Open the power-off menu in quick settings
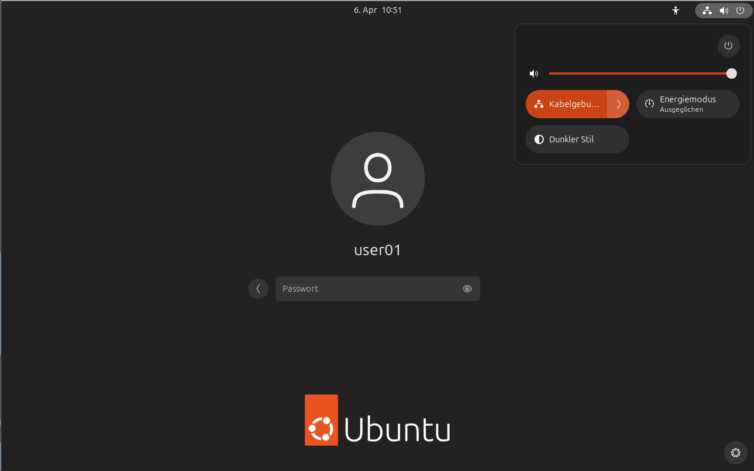Screen dimensions: 754x471 [x=728, y=46]
